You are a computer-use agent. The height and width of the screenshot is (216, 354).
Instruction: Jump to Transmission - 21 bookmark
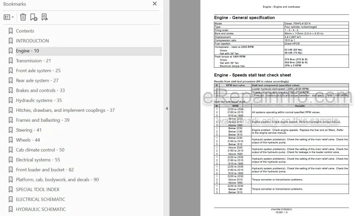33,61
